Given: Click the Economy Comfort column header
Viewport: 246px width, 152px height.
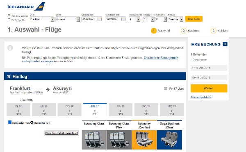Looking at the screenshot, I should tap(144, 125).
